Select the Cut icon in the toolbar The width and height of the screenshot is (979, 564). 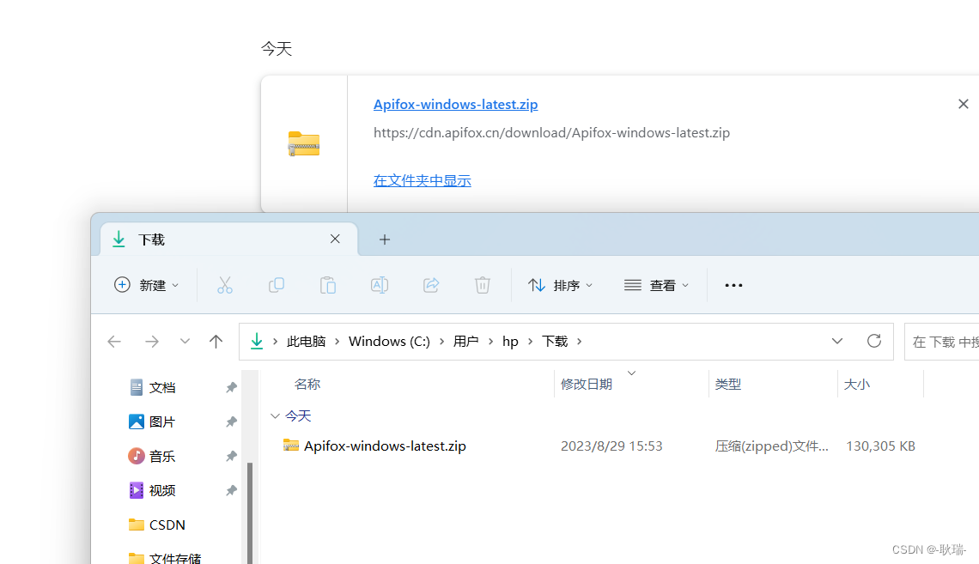pyautogui.click(x=224, y=285)
